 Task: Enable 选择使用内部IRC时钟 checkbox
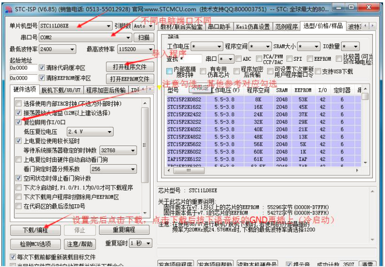[19, 104]
